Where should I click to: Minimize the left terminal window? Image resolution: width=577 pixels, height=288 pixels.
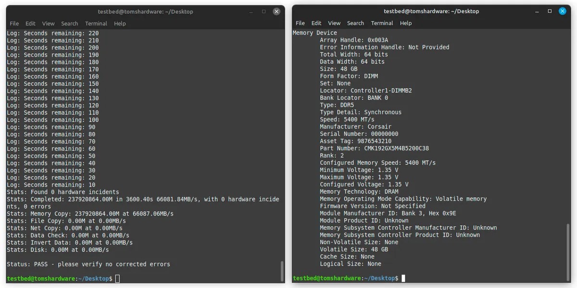(251, 12)
